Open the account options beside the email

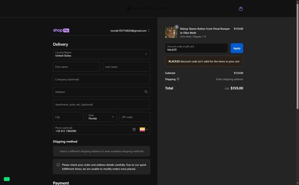149,30
